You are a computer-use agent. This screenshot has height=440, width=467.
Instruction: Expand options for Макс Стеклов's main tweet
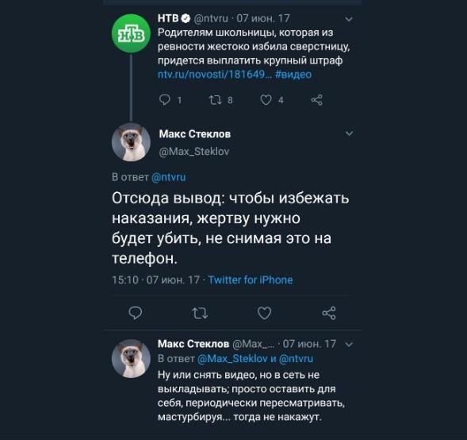point(349,133)
